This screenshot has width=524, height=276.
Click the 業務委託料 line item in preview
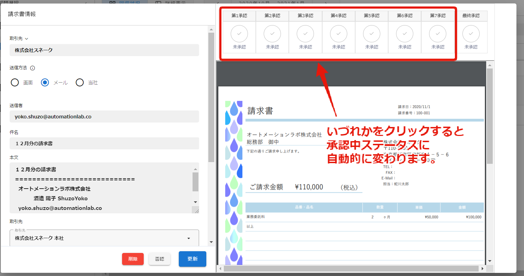click(x=256, y=217)
